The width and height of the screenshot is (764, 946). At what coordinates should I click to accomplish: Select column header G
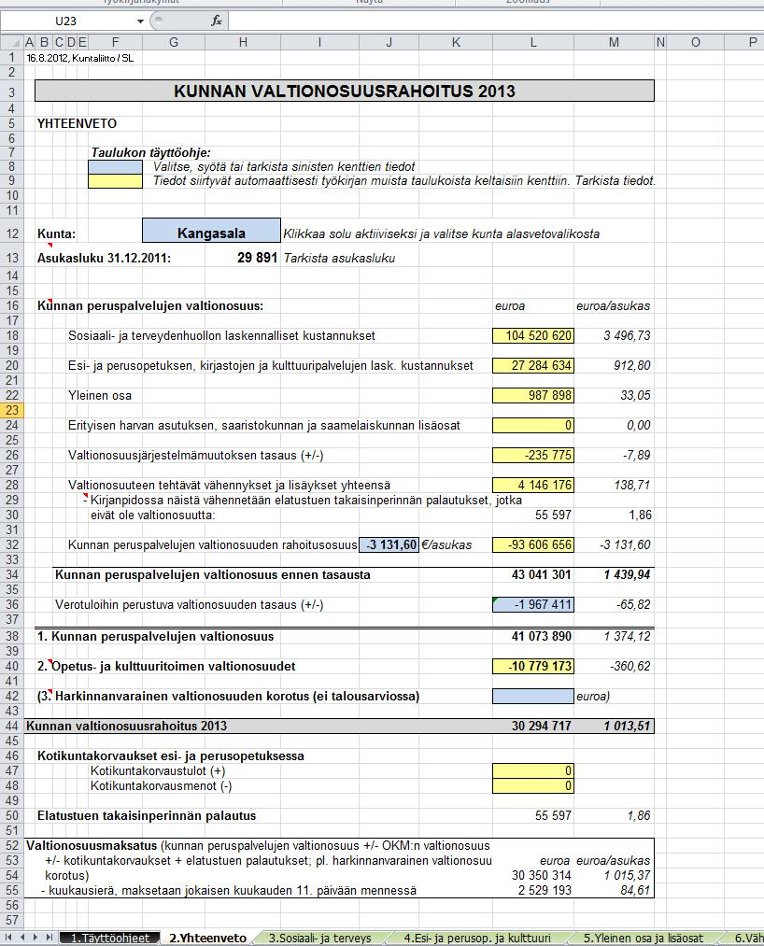pyautogui.click(x=174, y=42)
